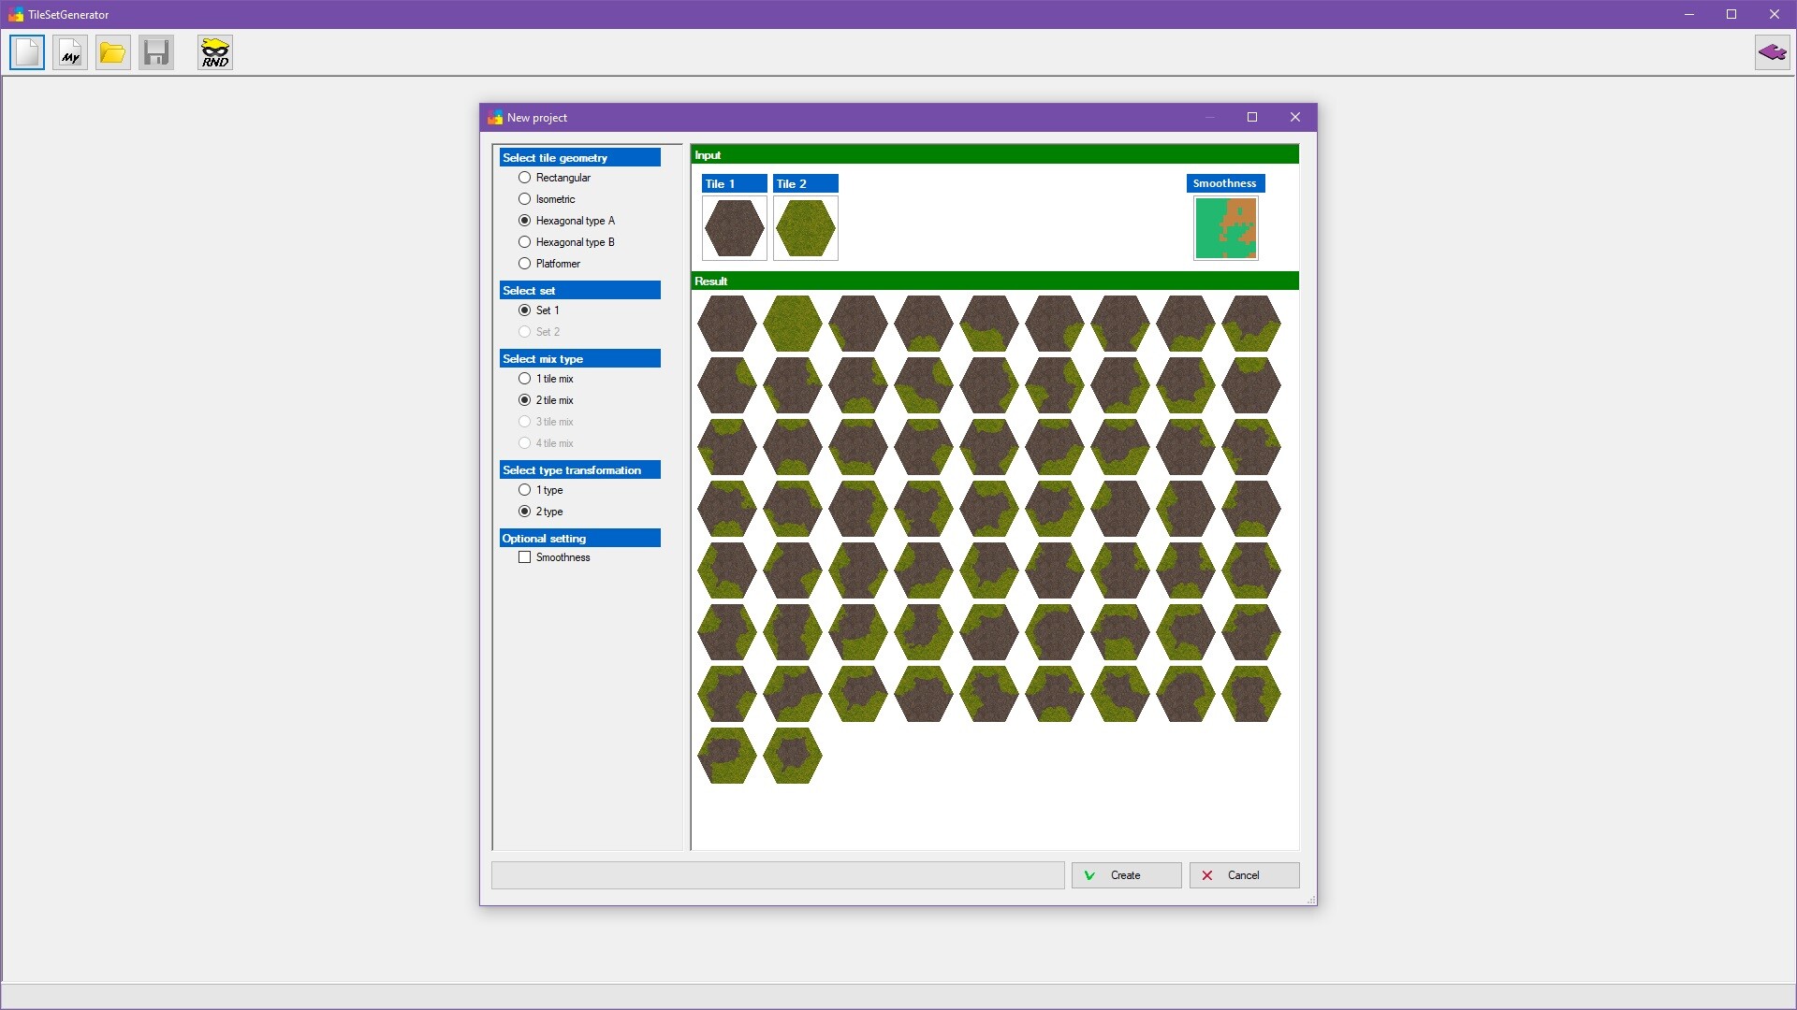The width and height of the screenshot is (1797, 1010).
Task: Save the tileset with the floppy disk icon
Action: point(155,52)
